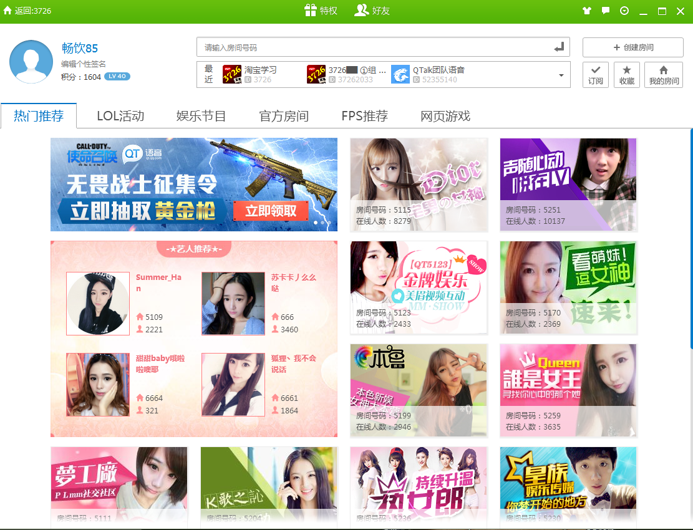The image size is (693, 530).
Task: Open 我的房间 house button
Action: click(663, 74)
